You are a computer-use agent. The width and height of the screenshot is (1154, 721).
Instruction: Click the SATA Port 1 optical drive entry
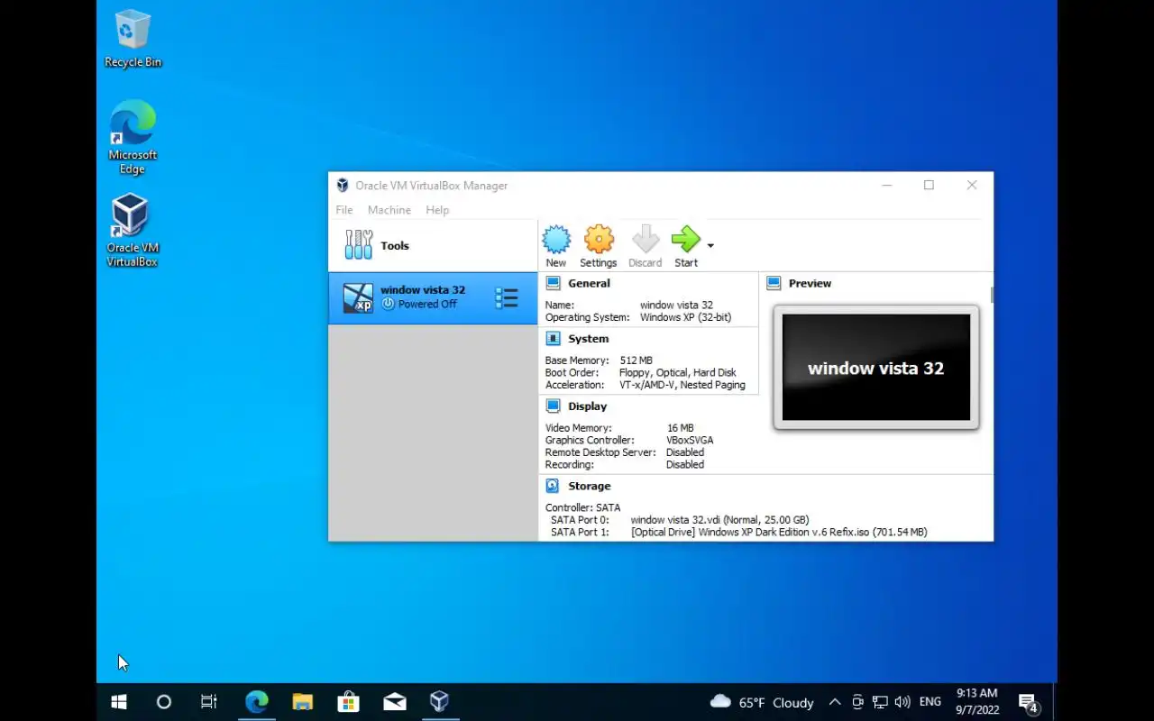point(779,533)
